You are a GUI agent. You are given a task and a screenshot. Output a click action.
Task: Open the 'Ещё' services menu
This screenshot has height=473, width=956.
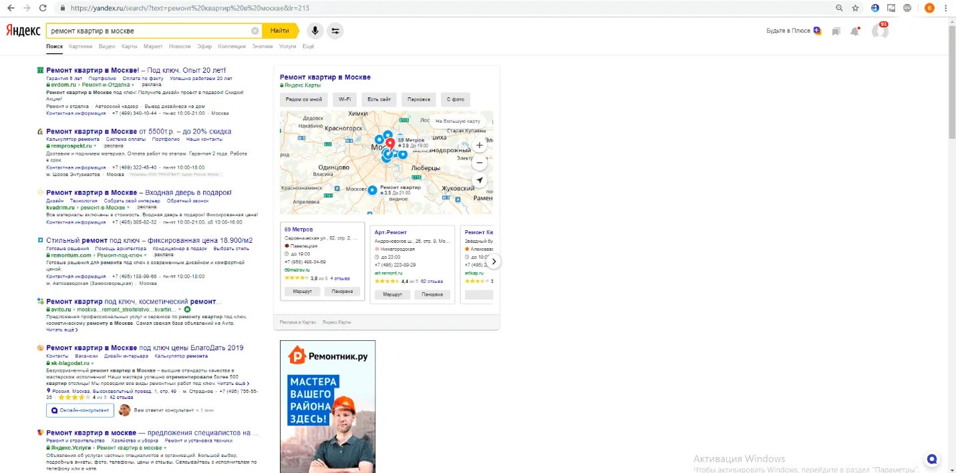coord(308,47)
